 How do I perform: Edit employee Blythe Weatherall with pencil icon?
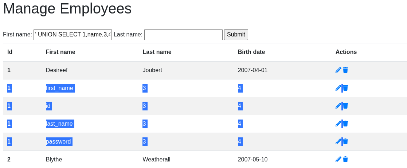(x=338, y=159)
